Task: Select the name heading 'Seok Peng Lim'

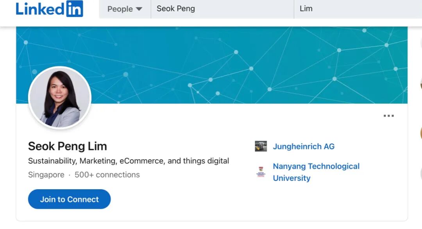Action: (68, 146)
